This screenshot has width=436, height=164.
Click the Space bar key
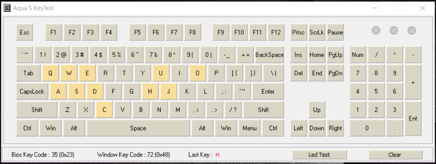138,128
